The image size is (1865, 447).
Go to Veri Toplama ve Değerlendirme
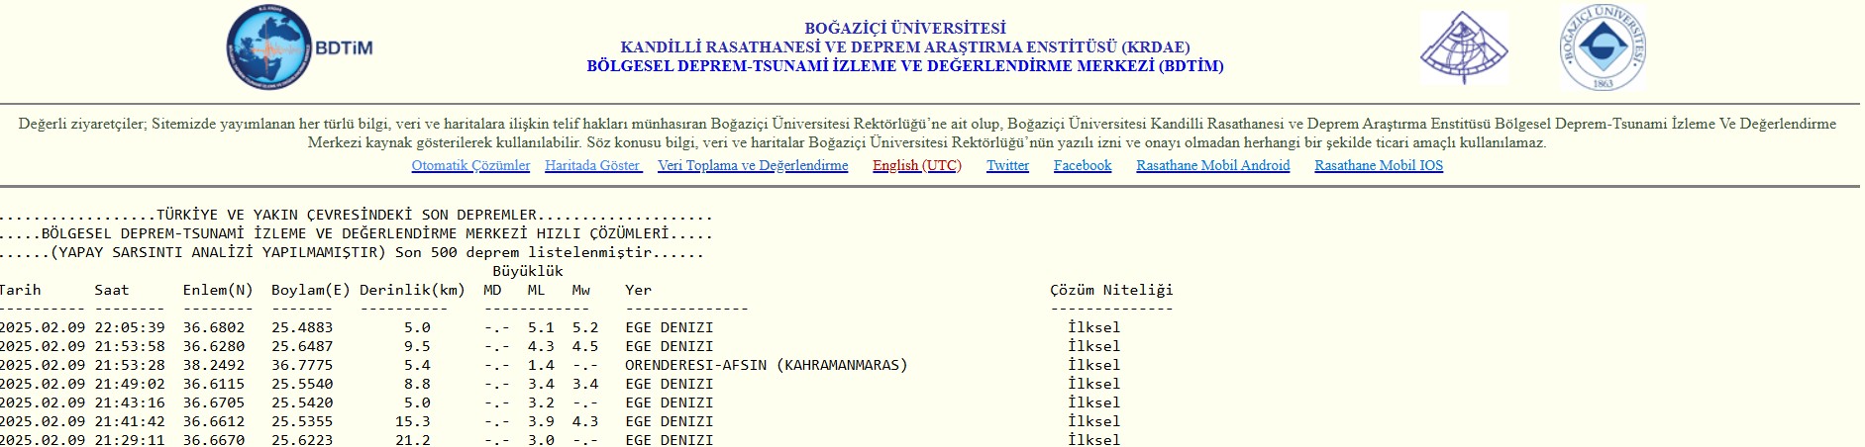click(x=753, y=165)
